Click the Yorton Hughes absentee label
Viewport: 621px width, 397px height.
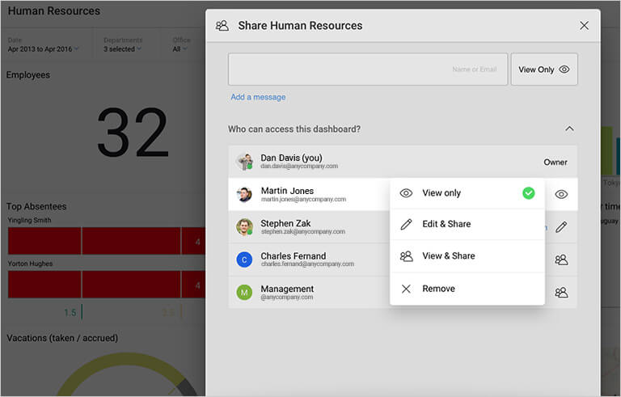pos(30,264)
